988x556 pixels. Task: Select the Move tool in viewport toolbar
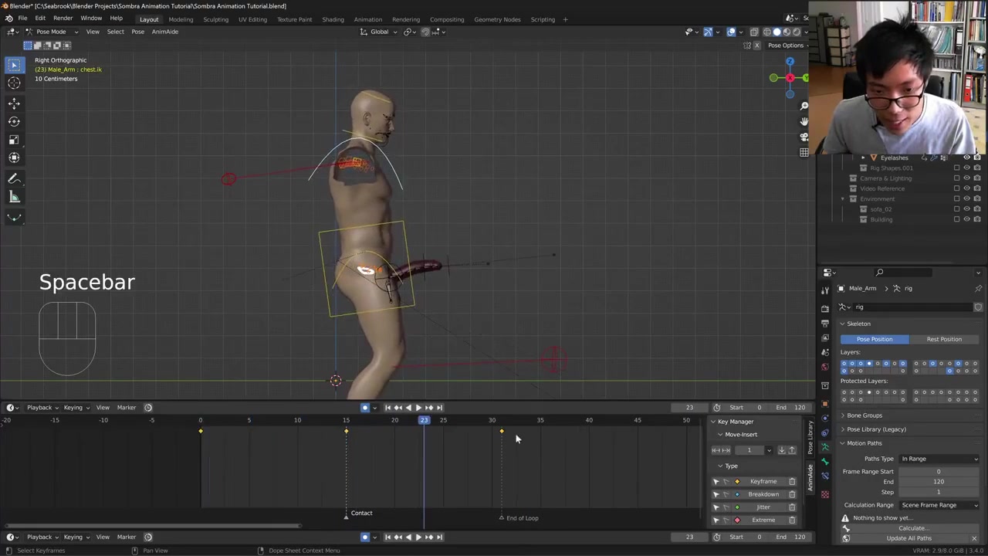pyautogui.click(x=14, y=103)
